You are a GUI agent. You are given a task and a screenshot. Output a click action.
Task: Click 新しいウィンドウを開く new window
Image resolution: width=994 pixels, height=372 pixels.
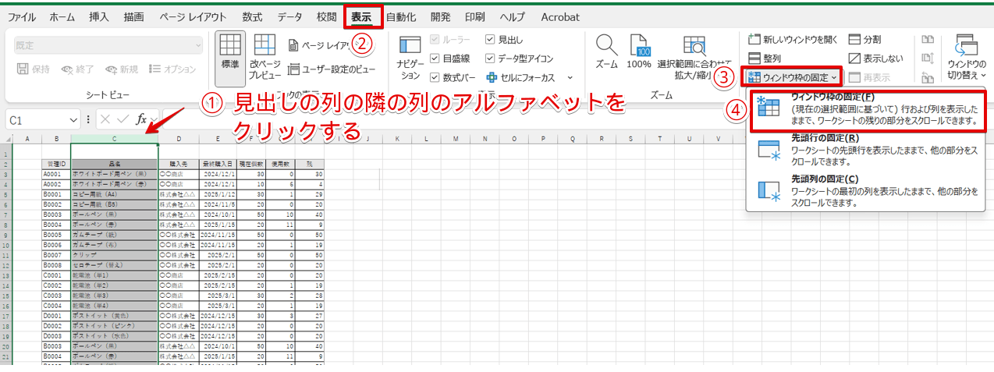click(x=793, y=39)
